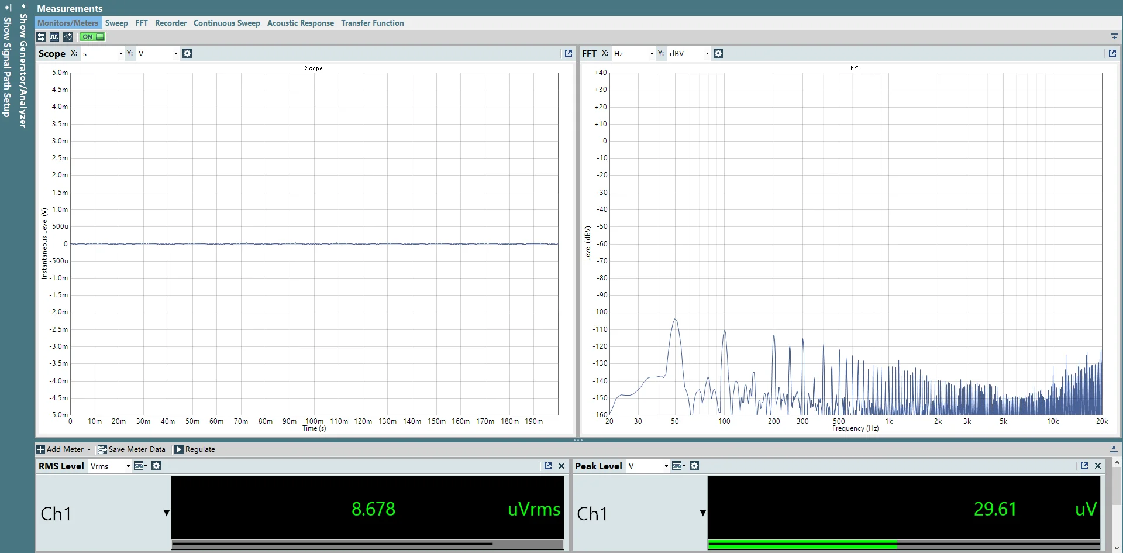Open RMS Level meter display options icon
Image resolution: width=1123 pixels, height=553 pixels.
[140, 466]
